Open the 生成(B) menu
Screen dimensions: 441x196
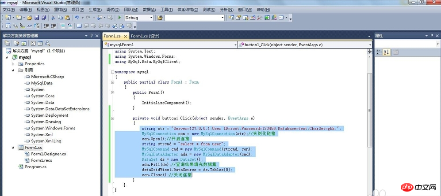pyautogui.click(x=96, y=10)
